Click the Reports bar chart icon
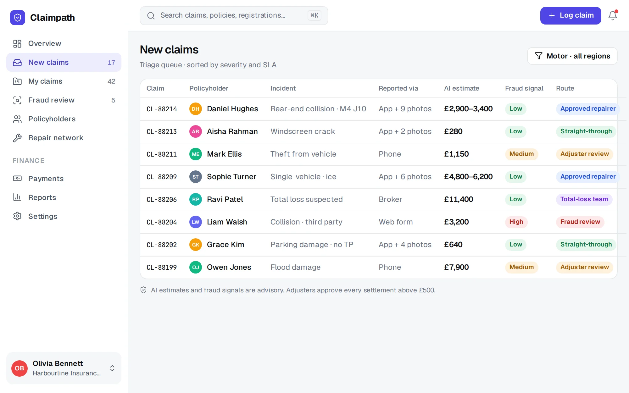The height and width of the screenshot is (393, 629). (x=17, y=197)
